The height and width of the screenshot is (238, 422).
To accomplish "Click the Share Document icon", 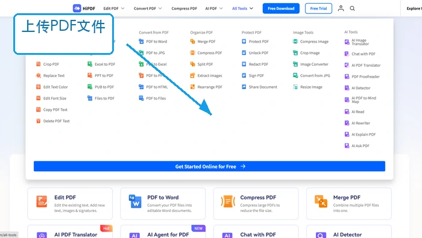I will pos(244,87).
